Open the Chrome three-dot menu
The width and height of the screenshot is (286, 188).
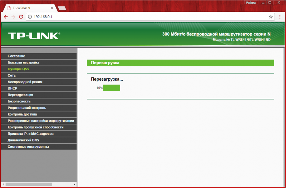(280, 17)
